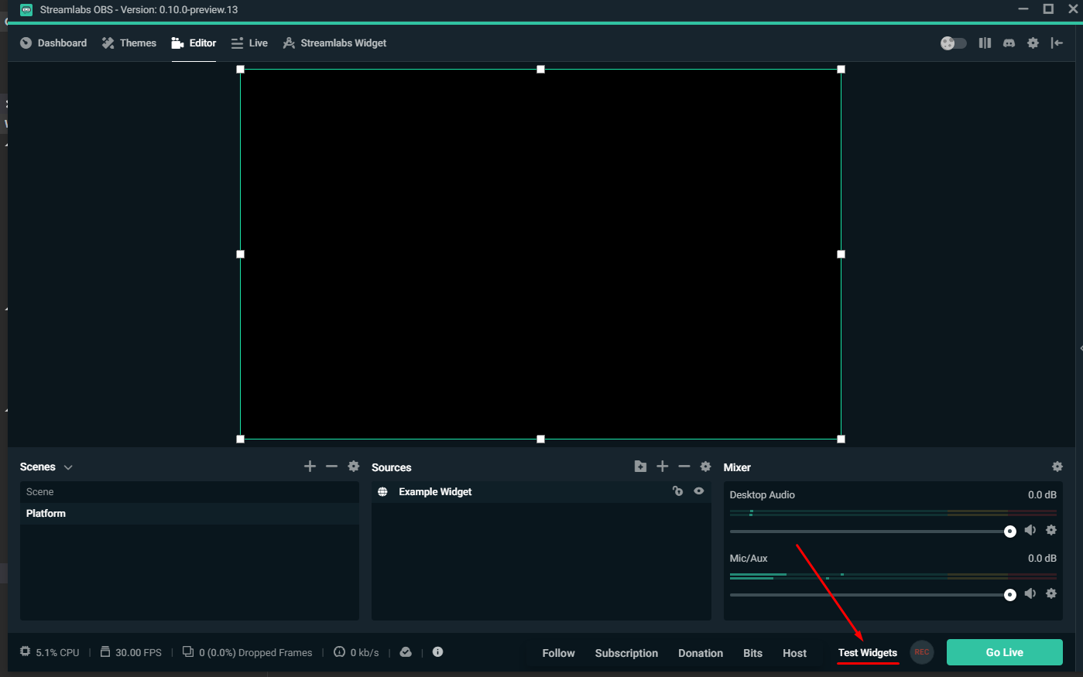Remove source with minus icon

point(684,467)
